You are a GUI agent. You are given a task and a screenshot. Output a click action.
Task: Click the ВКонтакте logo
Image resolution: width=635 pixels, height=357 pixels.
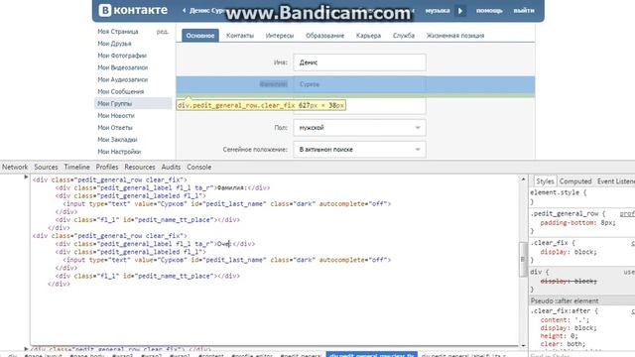click(x=133, y=10)
